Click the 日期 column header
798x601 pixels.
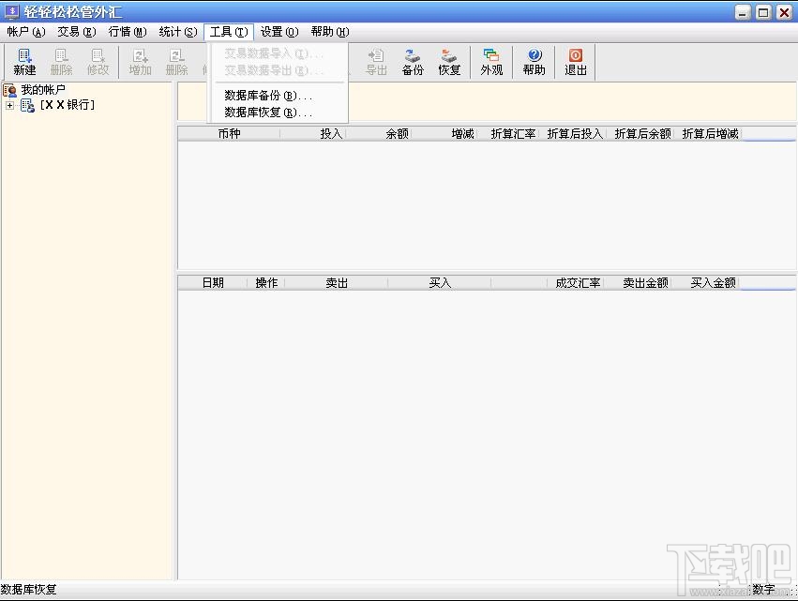213,283
